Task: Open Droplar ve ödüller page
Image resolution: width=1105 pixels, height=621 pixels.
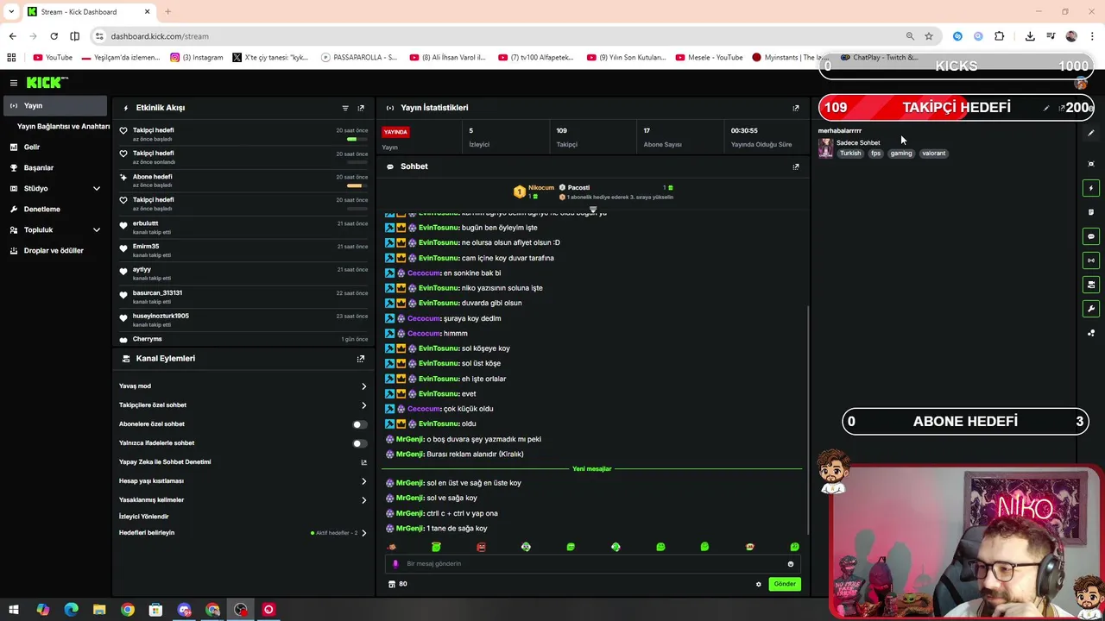Action: coord(54,250)
